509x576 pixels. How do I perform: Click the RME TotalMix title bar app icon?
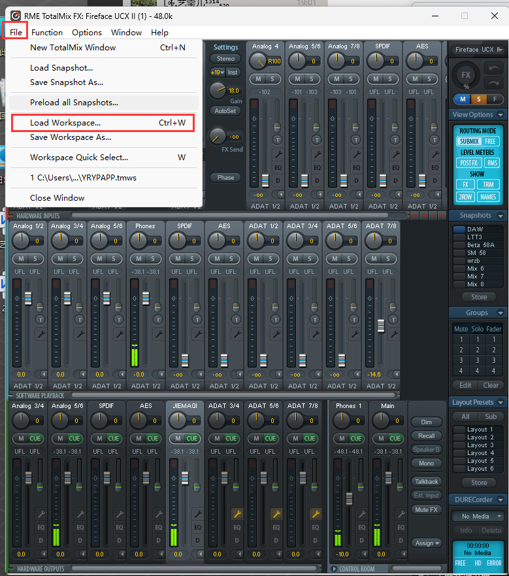click(x=16, y=16)
